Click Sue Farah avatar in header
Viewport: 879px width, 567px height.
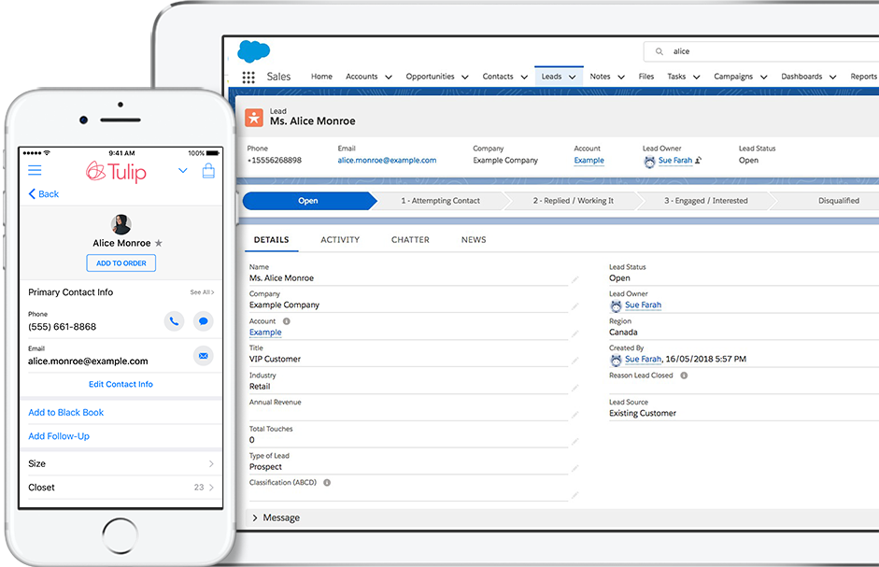(x=649, y=162)
